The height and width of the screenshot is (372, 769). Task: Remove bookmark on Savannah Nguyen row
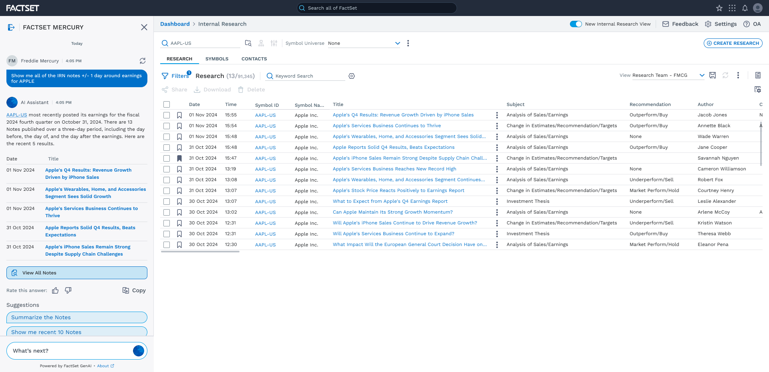coord(179,158)
